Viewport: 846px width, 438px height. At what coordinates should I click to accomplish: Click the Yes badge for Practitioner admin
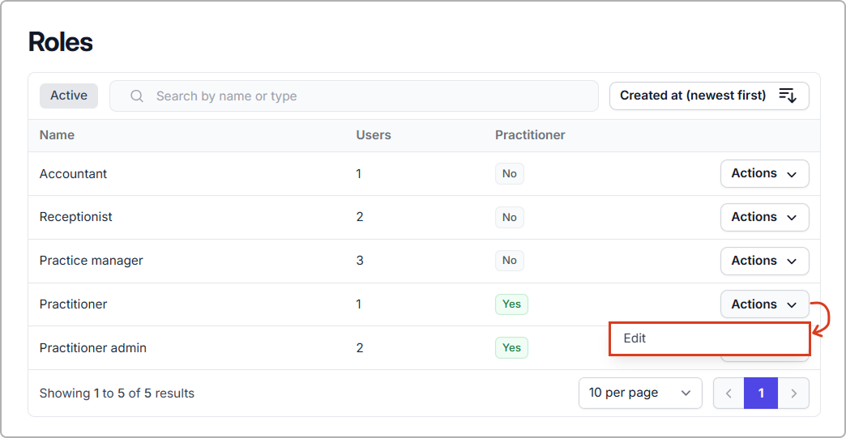(511, 348)
